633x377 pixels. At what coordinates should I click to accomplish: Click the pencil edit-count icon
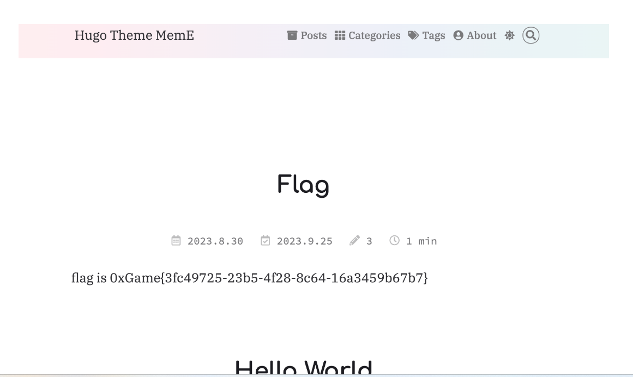(x=355, y=240)
